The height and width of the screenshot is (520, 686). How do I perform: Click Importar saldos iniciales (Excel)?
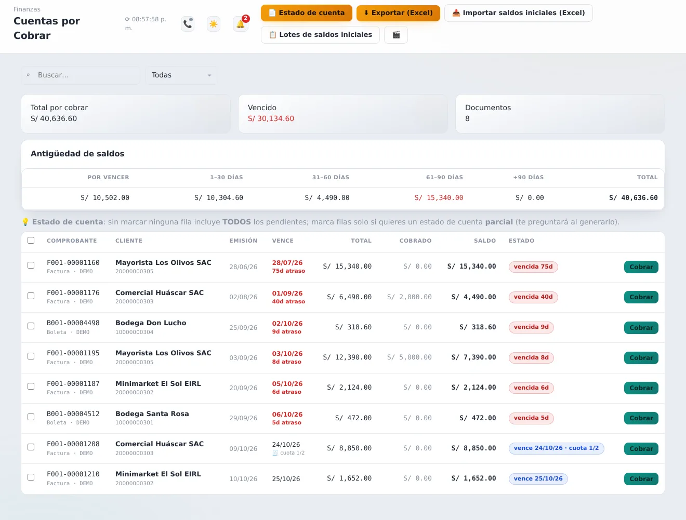click(519, 13)
